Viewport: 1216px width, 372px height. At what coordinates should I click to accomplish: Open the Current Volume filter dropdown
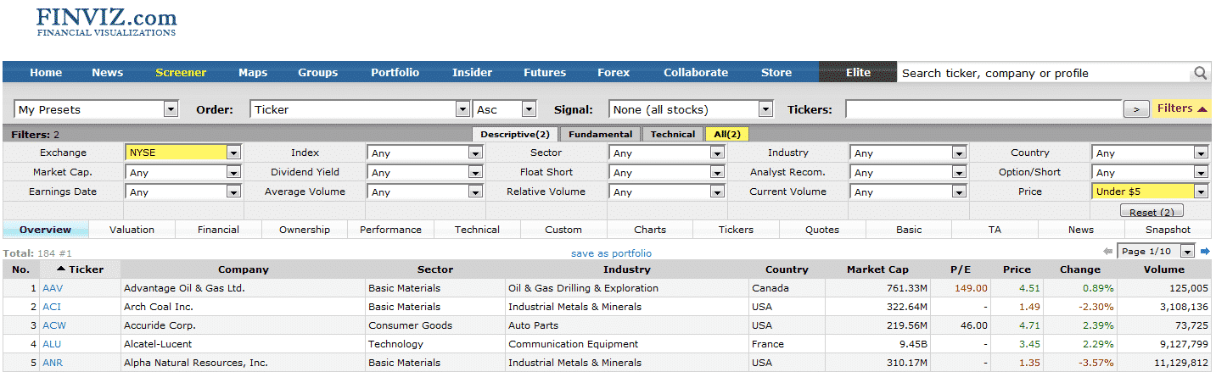point(908,192)
